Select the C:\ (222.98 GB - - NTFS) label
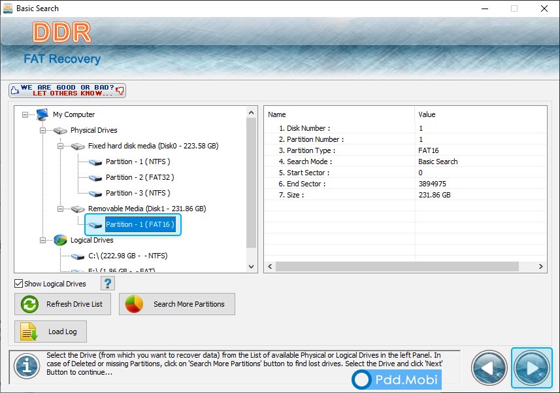The image size is (560, 393). coord(128,256)
